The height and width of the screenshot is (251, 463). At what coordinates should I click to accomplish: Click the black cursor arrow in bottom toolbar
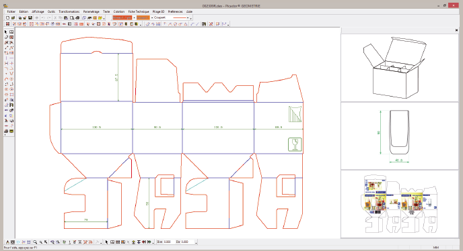107,242
